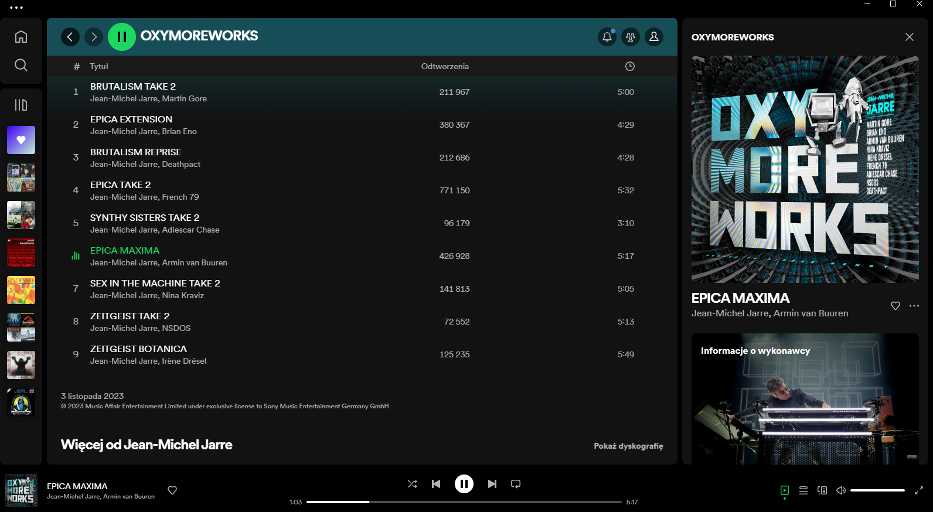Open the playback queue

(x=803, y=490)
